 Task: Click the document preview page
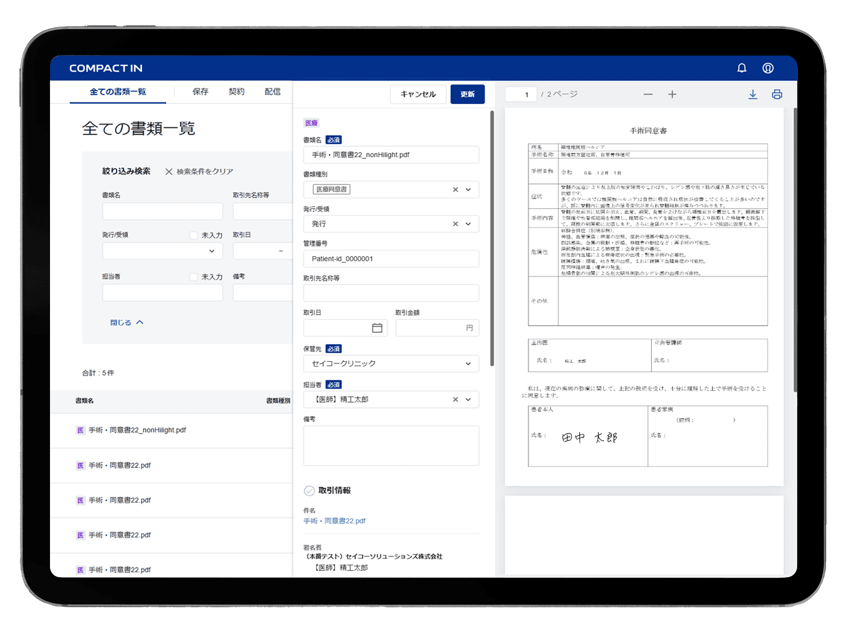coord(644,297)
